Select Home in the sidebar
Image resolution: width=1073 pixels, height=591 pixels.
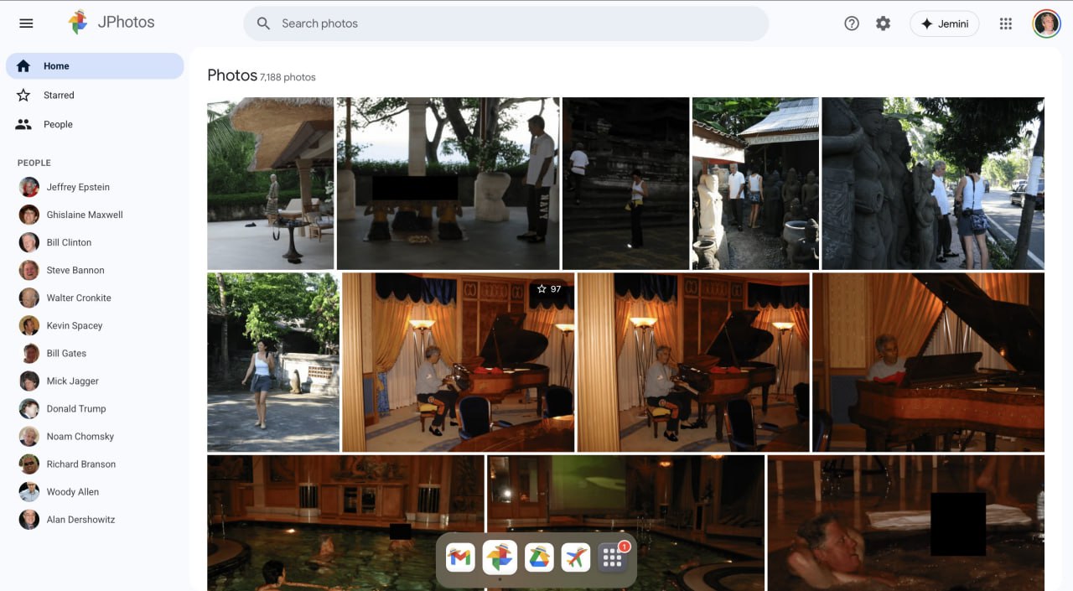(94, 66)
